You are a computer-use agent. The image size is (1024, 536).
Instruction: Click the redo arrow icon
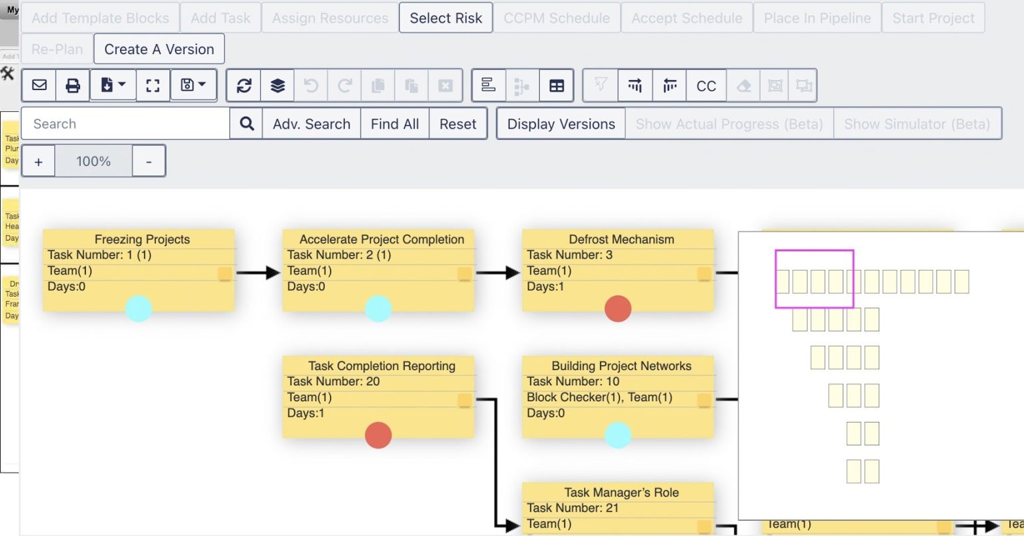click(x=345, y=85)
